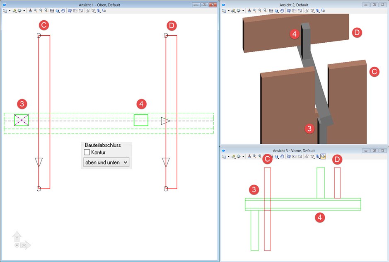Click View Next icon in Ansicht 3

[300, 156]
